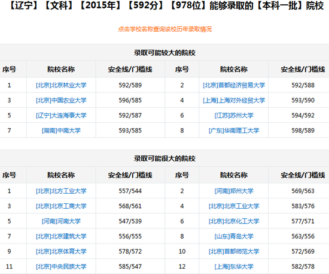Click the section header 录取可能很大的院校
The height and width of the screenshot is (274, 329).
pyautogui.click(x=165, y=158)
